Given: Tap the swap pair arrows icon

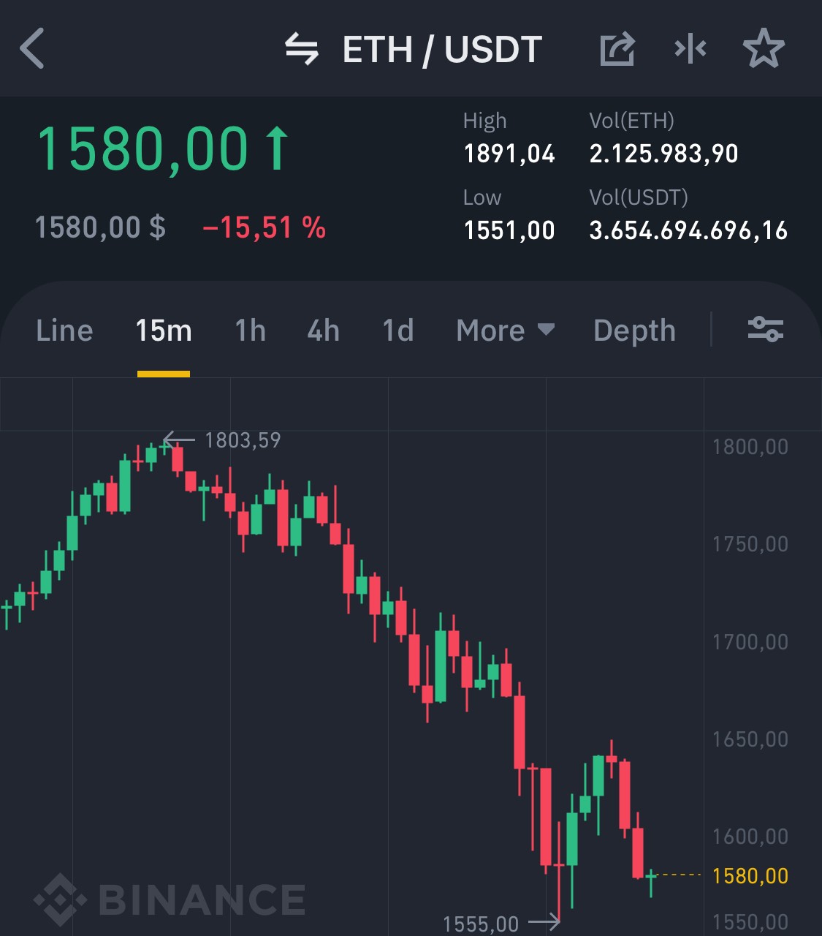Looking at the screenshot, I should 302,49.
